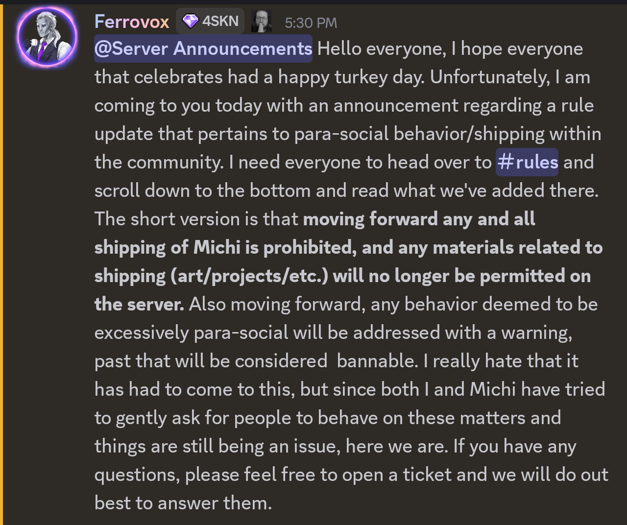627x525 pixels.
Task: Click the bold text 'moving forward any and all'
Action: [419, 218]
